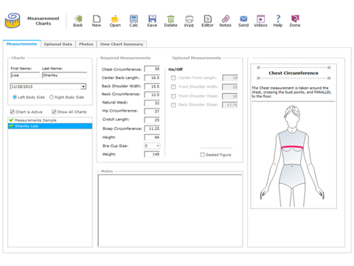Screen dimensions: 354x266
Task: Click inside the Notes text area
Action: (170, 211)
